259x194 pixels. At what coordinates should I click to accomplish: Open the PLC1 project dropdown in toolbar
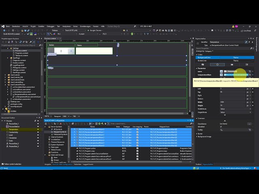(113, 34)
